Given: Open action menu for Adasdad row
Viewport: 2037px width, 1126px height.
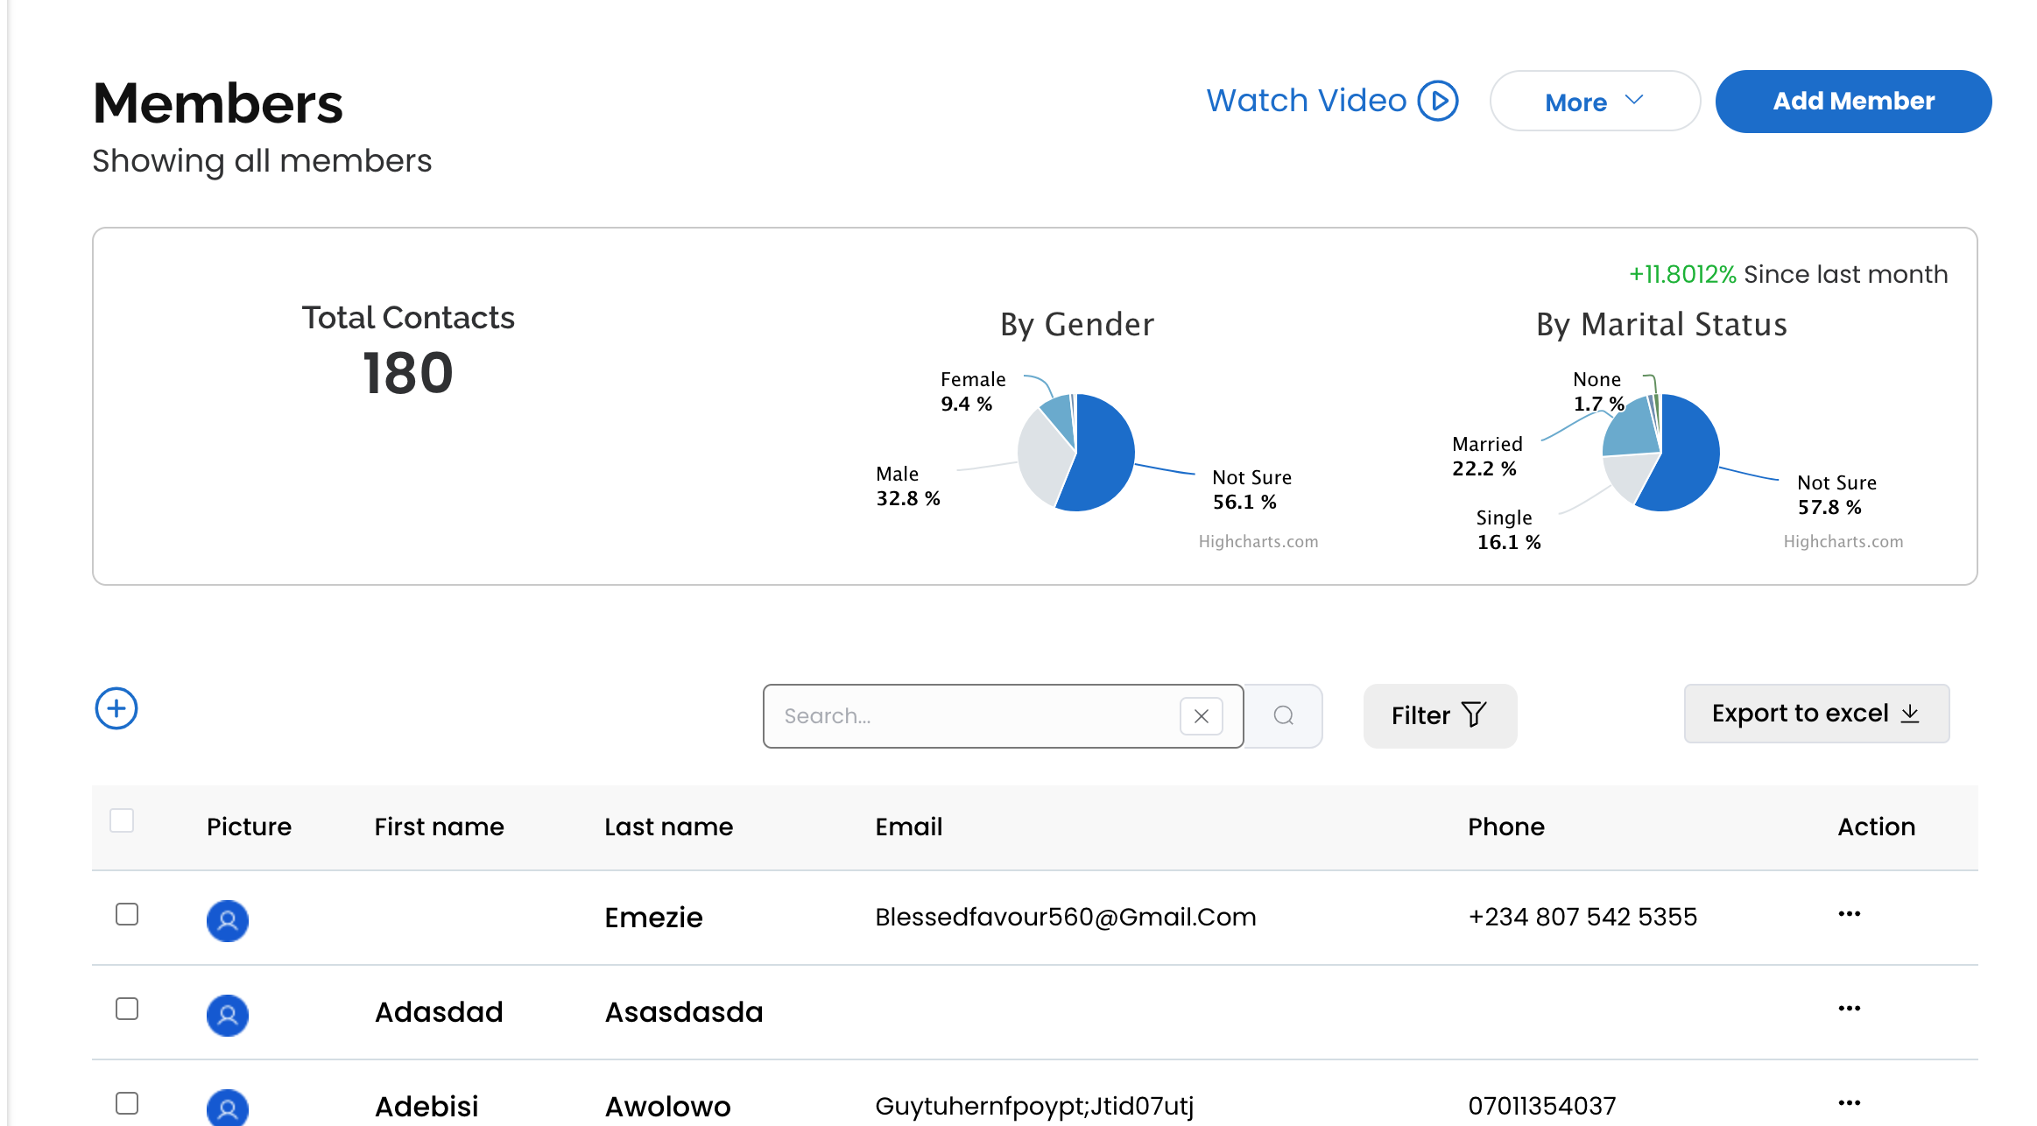Looking at the screenshot, I should 1850,1009.
